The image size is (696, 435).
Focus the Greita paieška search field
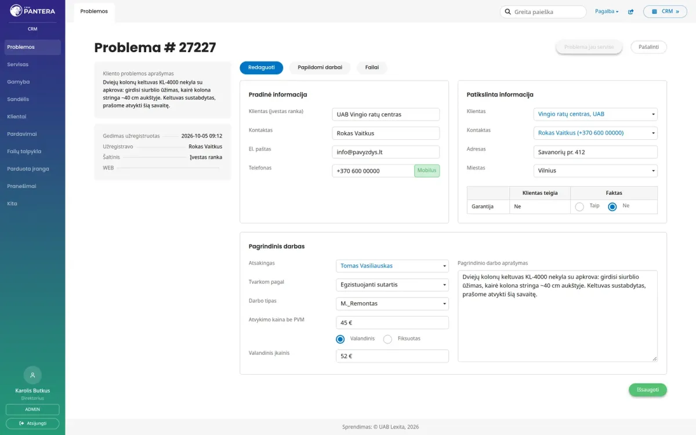(x=543, y=12)
